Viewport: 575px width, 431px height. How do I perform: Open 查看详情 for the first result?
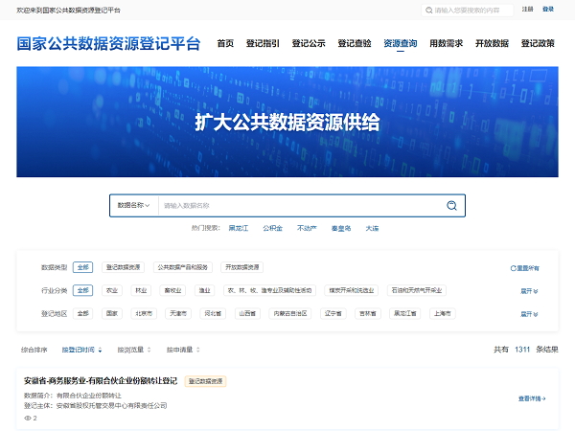(x=532, y=398)
